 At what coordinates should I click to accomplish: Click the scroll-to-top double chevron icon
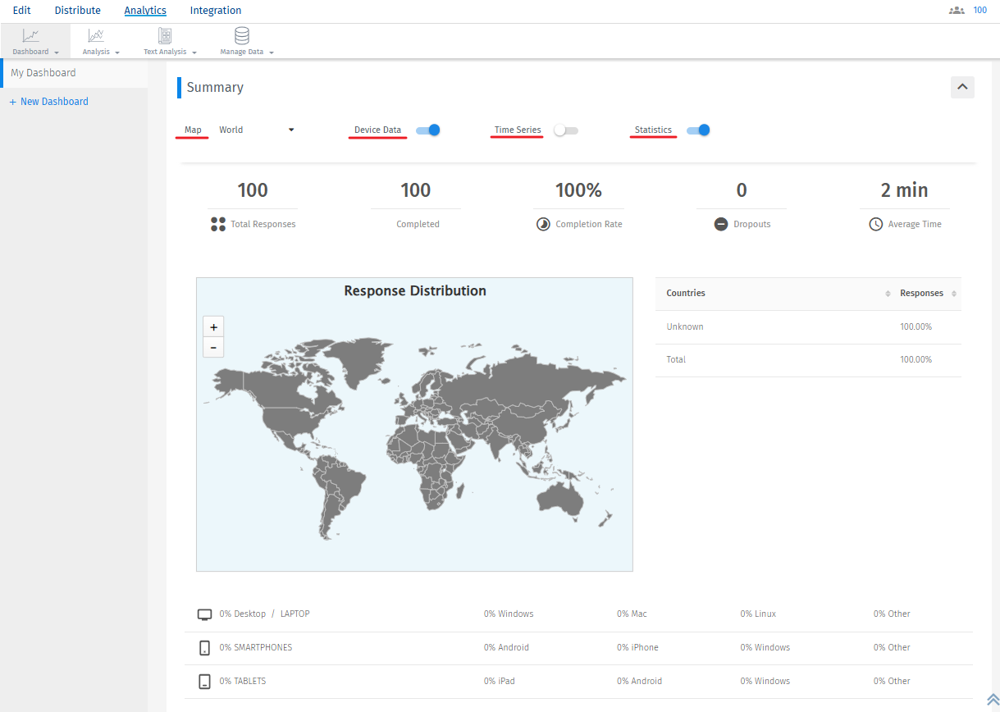coord(992,699)
